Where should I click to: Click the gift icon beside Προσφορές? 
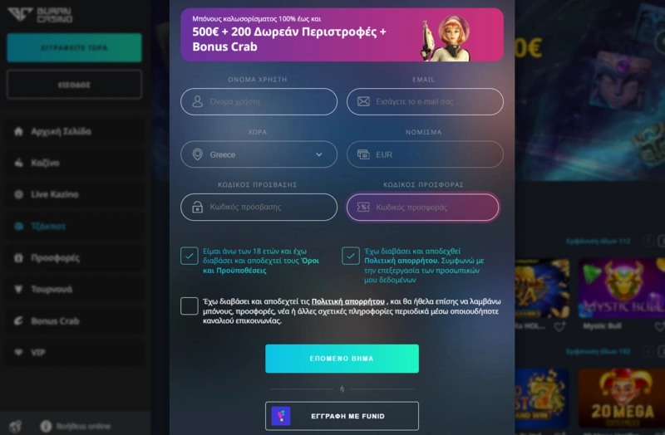(x=18, y=257)
